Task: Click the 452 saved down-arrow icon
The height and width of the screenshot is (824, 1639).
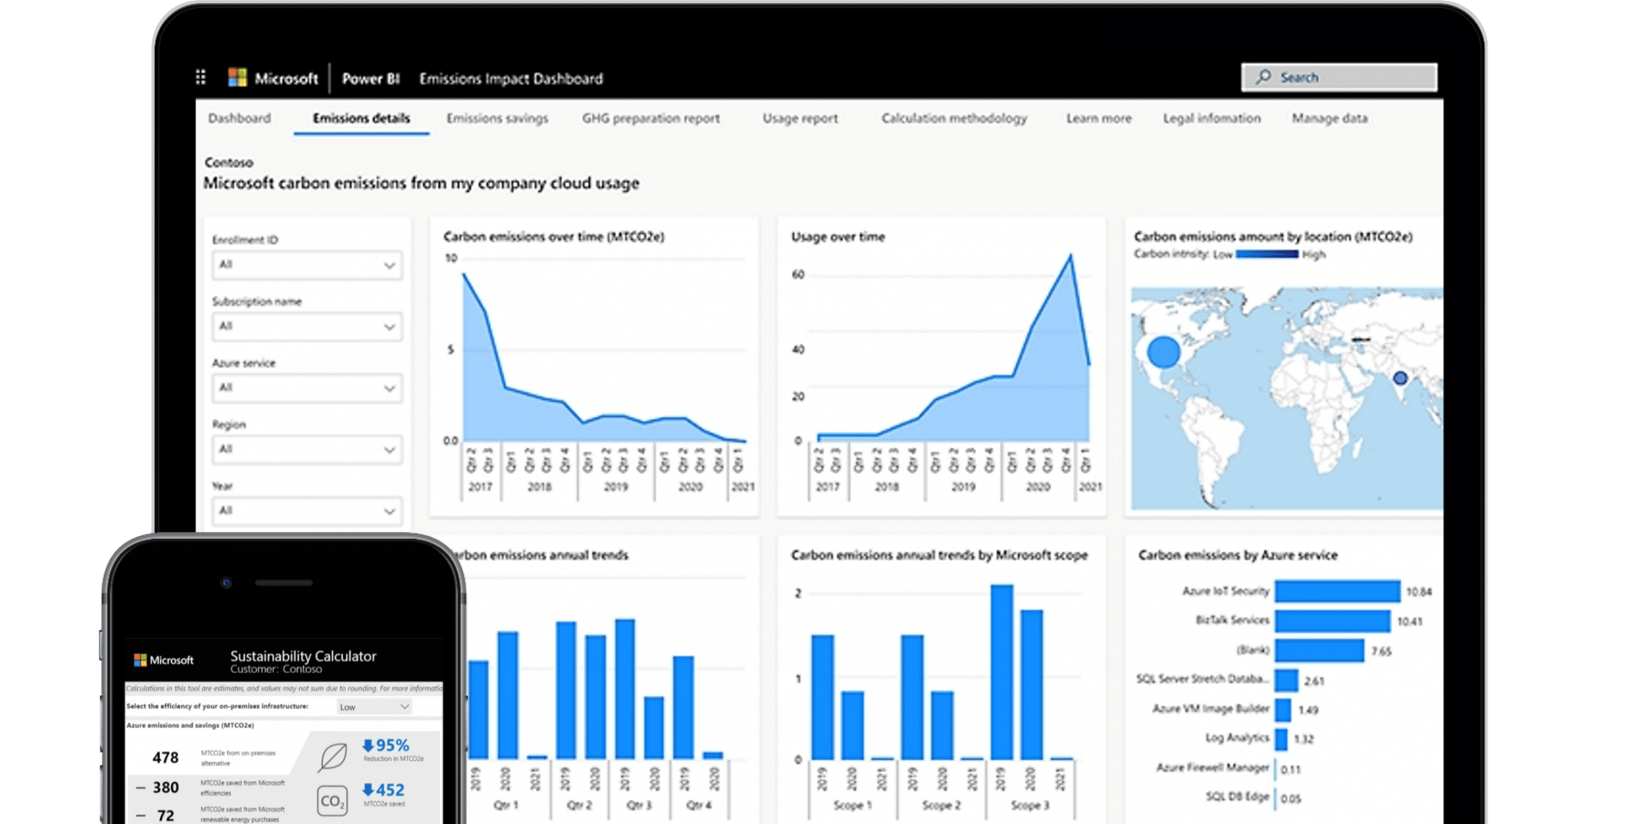Action: (367, 789)
